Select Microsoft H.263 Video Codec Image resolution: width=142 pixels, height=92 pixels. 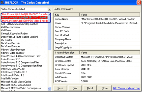pyautogui.click(x=16, y=85)
